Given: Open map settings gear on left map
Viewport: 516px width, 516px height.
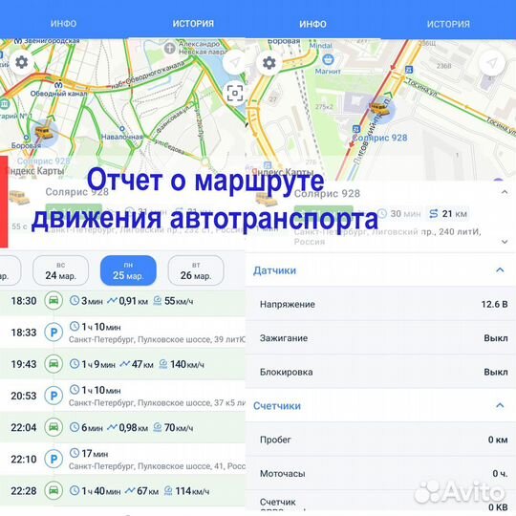Looking at the screenshot, I should point(22,62).
